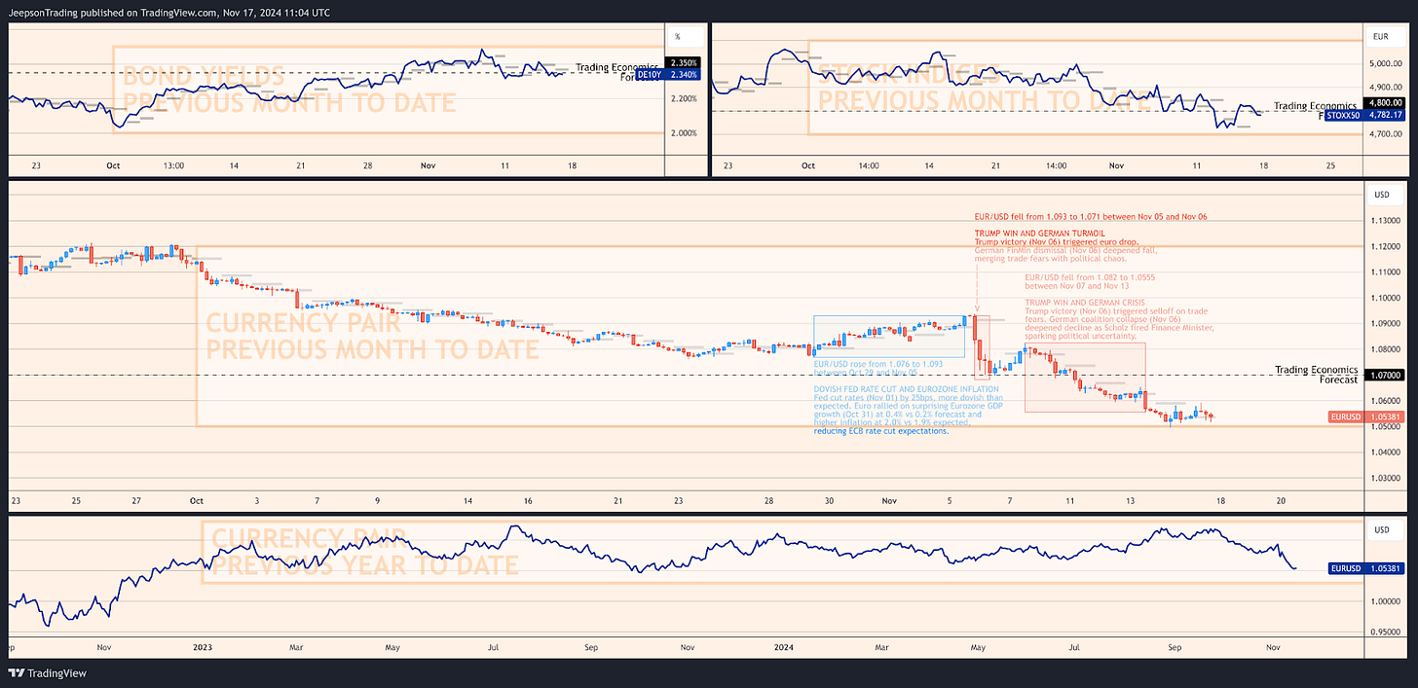Click the 0.95000 level on yearly pane axis
The image size is (1418, 688).
click(x=1387, y=632)
